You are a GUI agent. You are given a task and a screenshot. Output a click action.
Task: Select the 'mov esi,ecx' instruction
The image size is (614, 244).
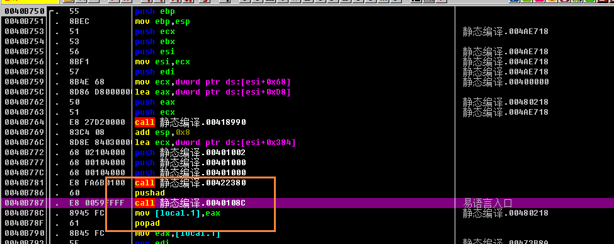pyautogui.click(x=162, y=62)
